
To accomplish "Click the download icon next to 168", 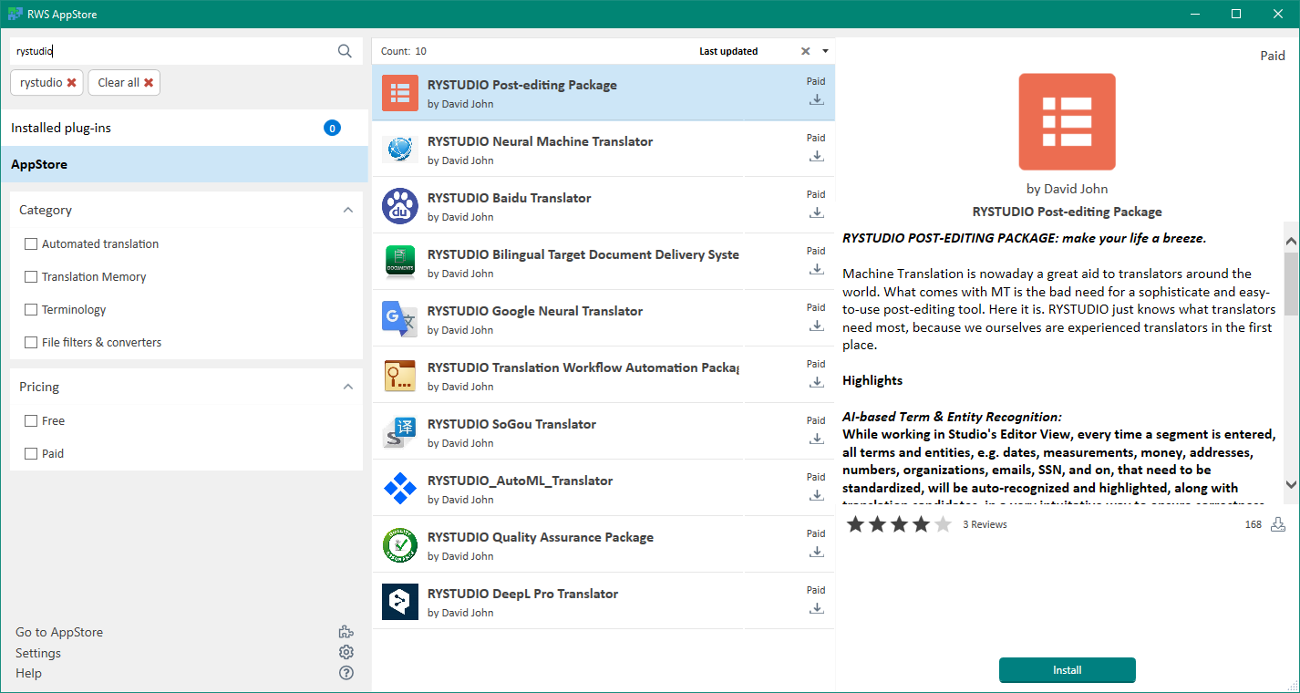I will point(1278,524).
